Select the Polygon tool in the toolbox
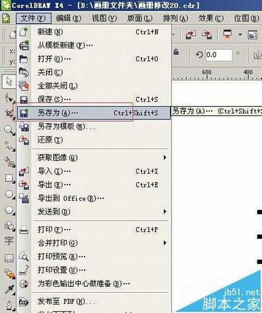Viewport: 262px width, 313px height. 9,210
